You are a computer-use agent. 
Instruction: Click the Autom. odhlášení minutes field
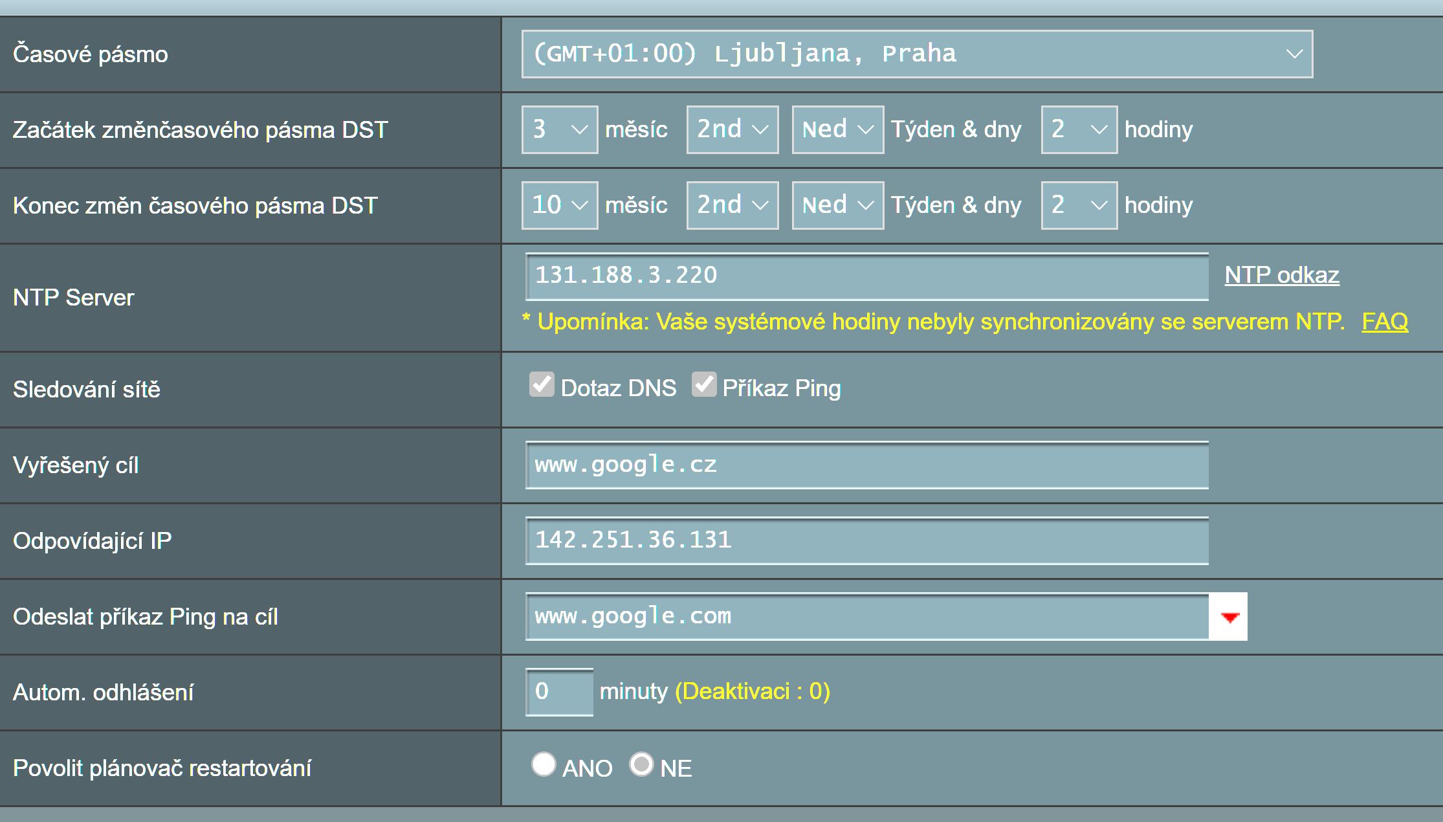click(x=559, y=692)
